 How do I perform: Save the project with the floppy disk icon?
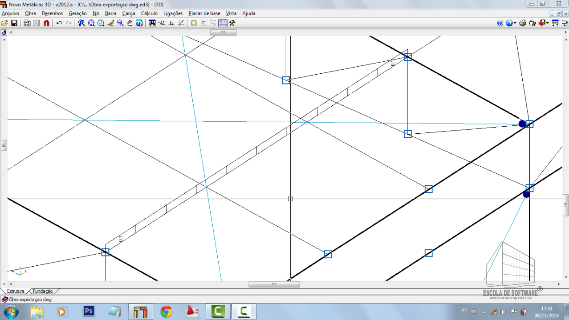coord(14,23)
